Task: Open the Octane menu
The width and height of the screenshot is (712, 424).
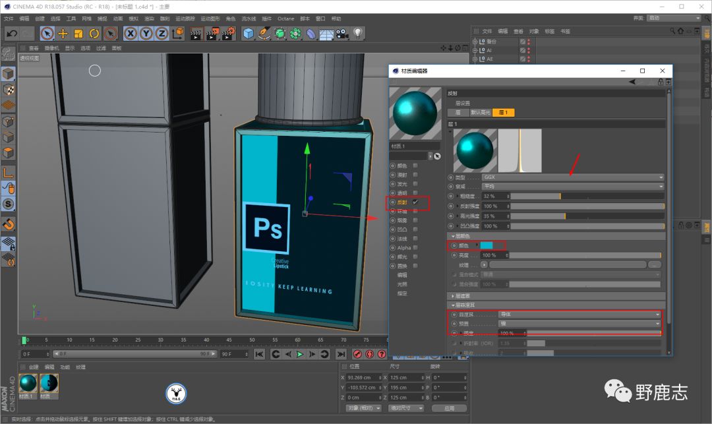Action: (285, 18)
